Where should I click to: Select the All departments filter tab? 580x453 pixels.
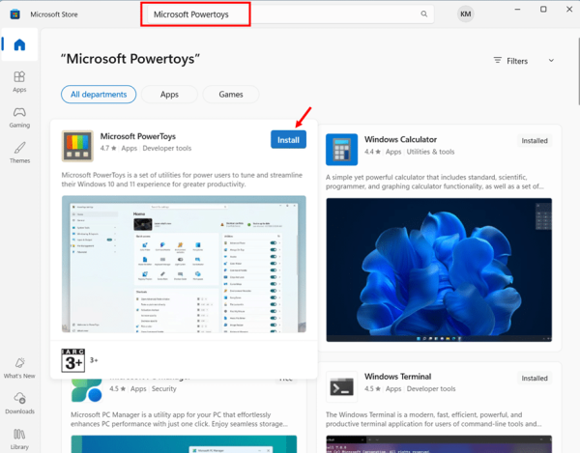click(x=99, y=95)
